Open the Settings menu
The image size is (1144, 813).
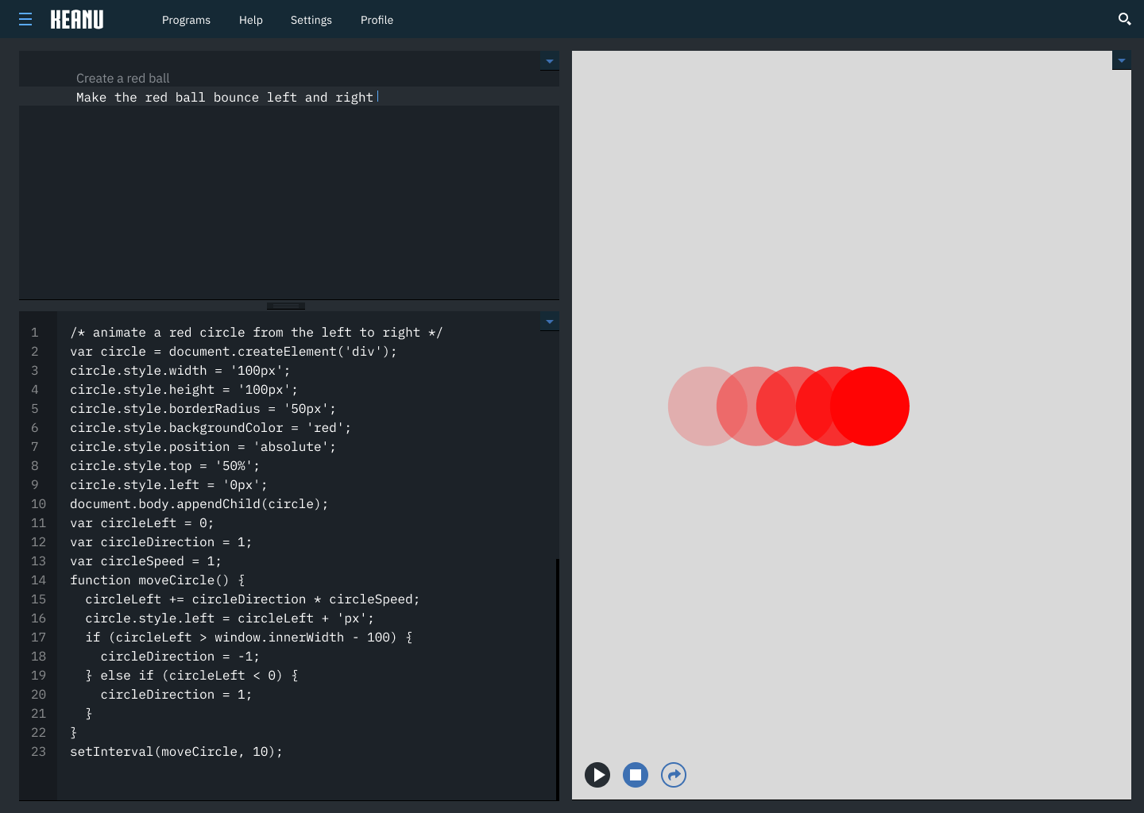point(311,20)
